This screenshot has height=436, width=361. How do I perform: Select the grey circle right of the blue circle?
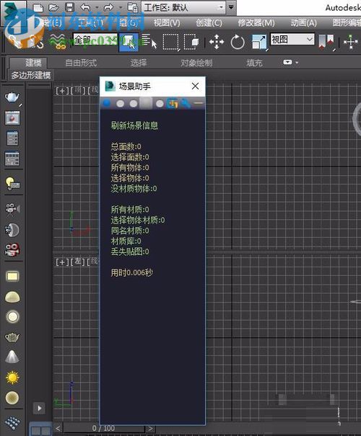click(121, 104)
